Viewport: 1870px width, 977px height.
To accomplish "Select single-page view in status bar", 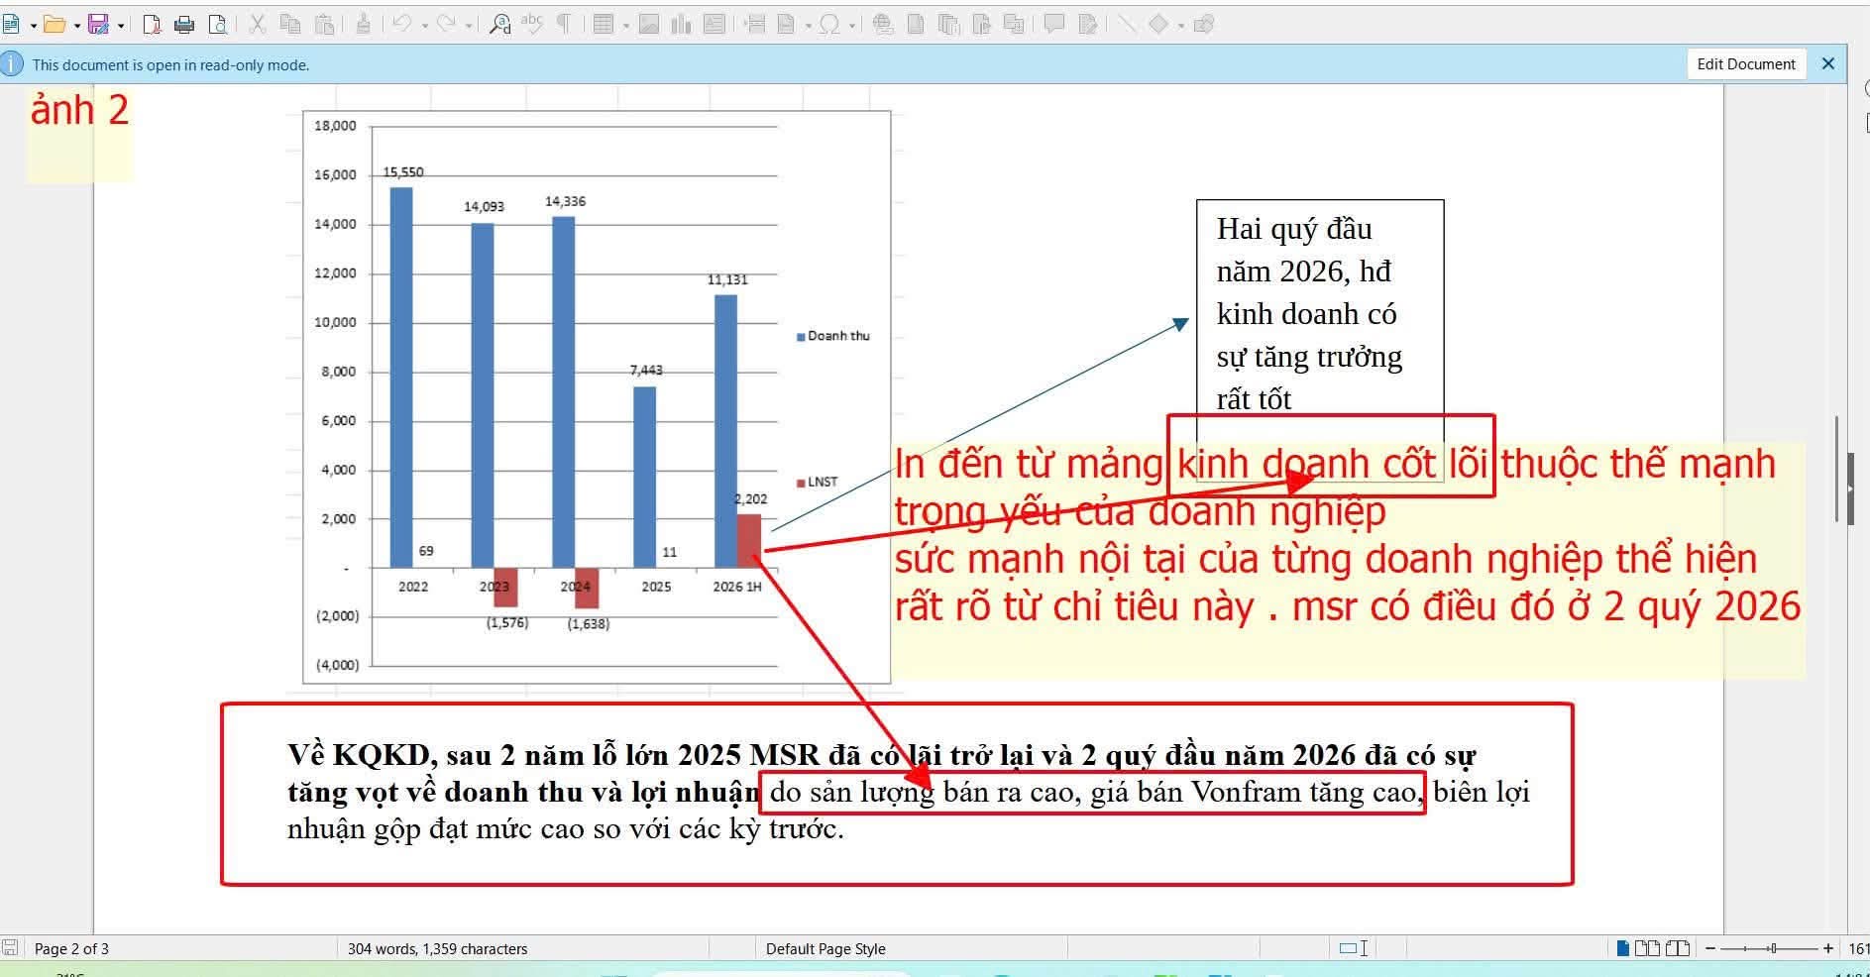I will coord(1622,948).
